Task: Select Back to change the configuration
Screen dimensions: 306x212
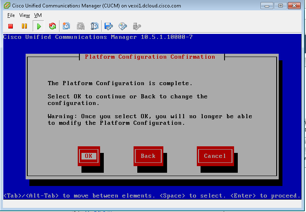Action: click(148, 156)
